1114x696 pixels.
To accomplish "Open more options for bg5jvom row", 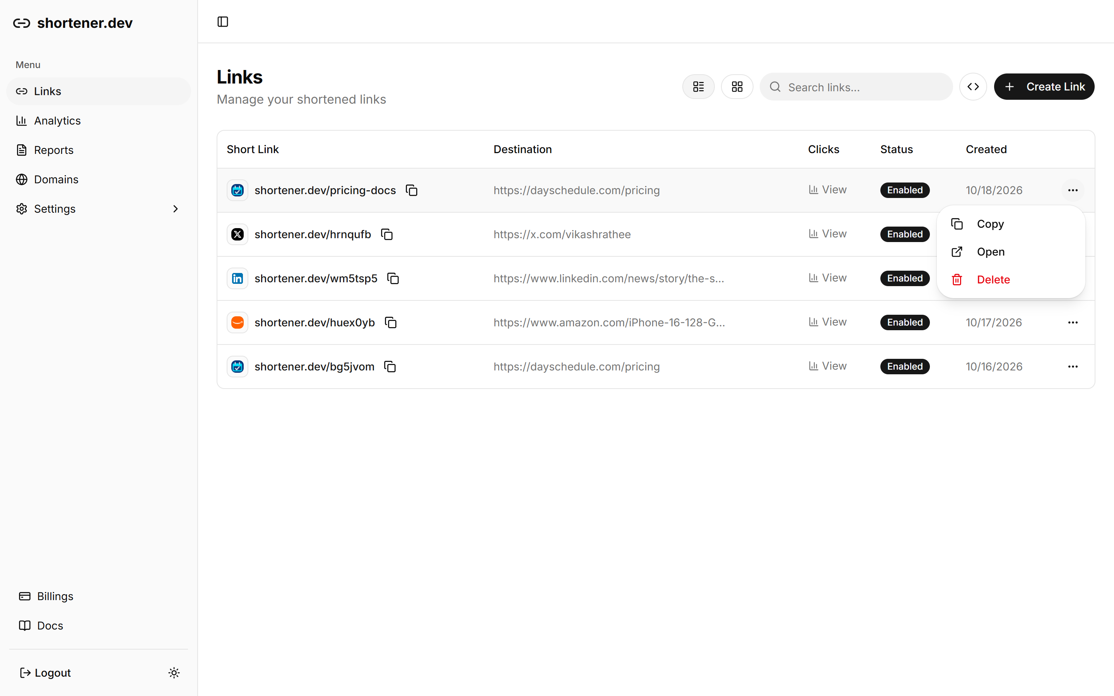I will pos(1073,367).
